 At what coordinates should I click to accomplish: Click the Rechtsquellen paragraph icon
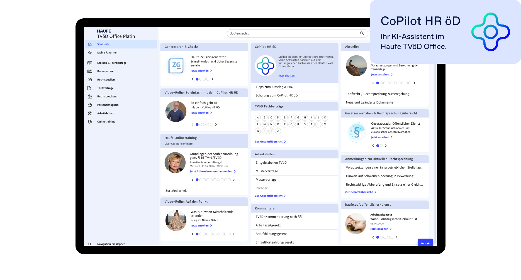coord(90,80)
